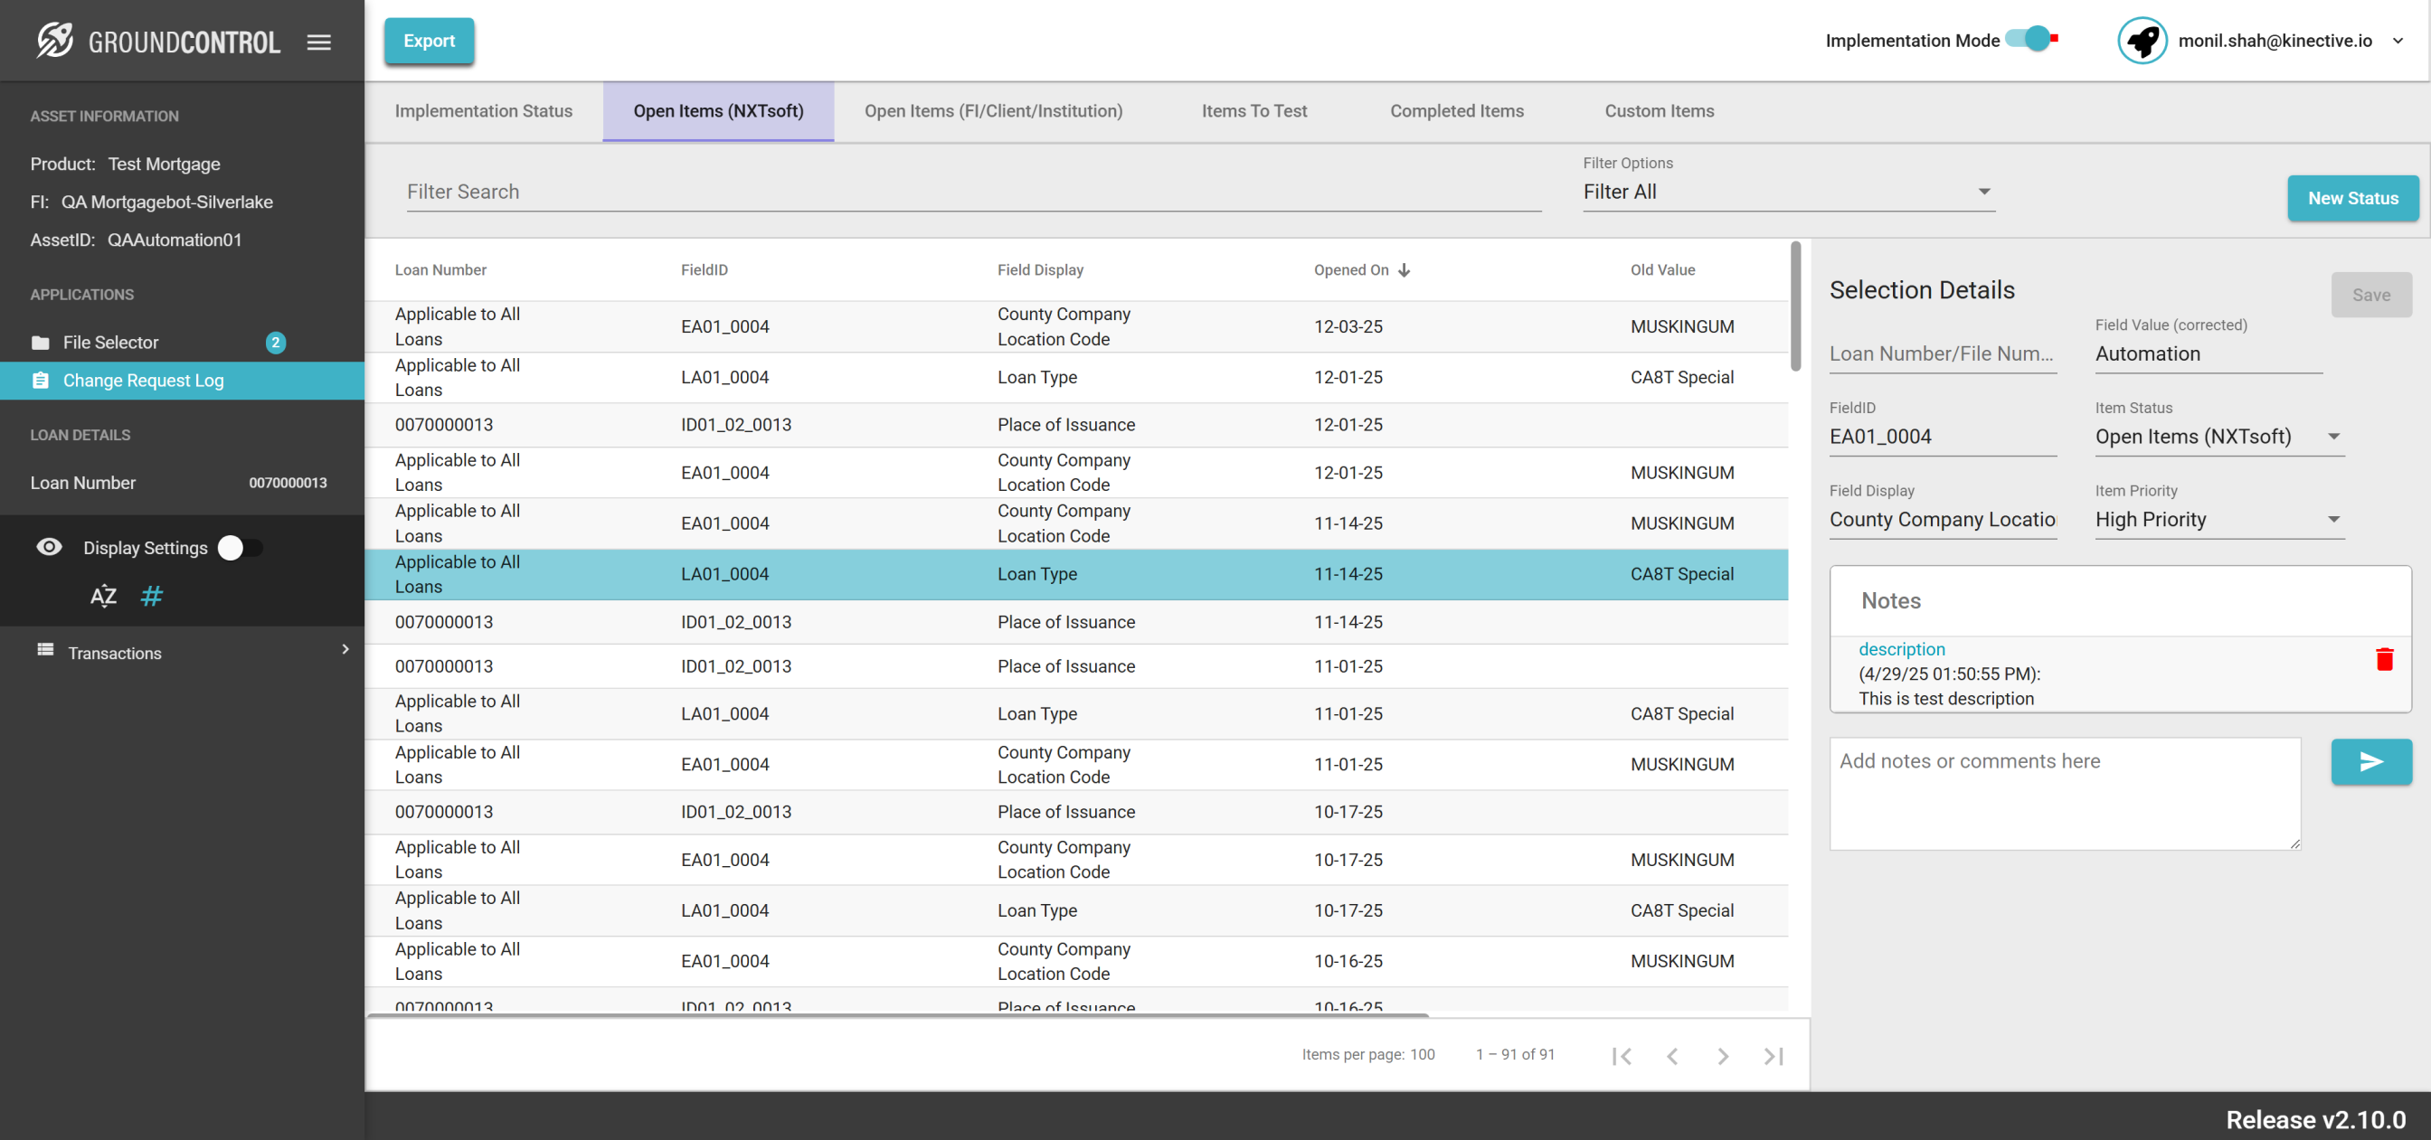Jump to the last page icon
Screen dimensions: 2431x1140
click(1774, 1056)
